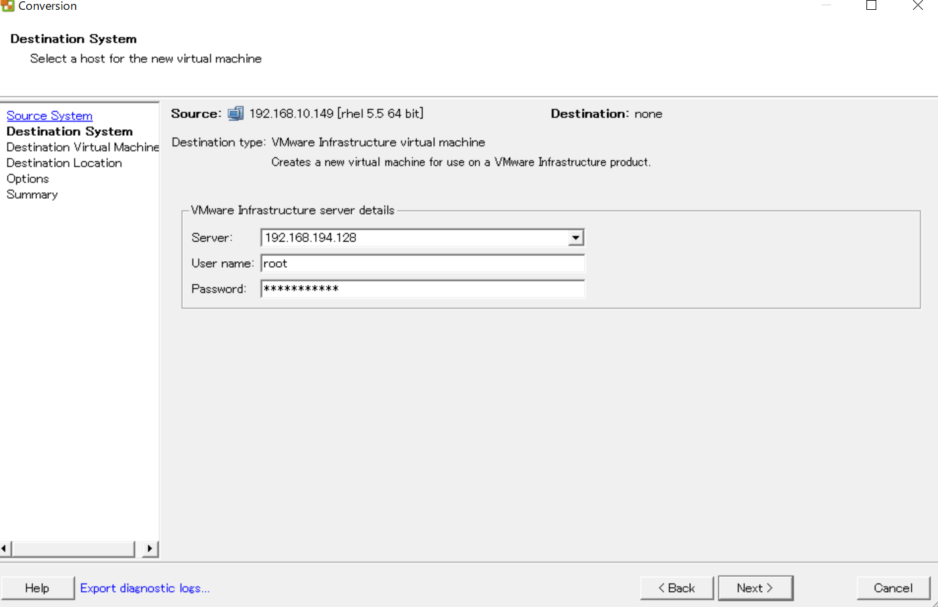Click the Server address combo box field
This screenshot has width=938, height=607.
[x=414, y=238]
